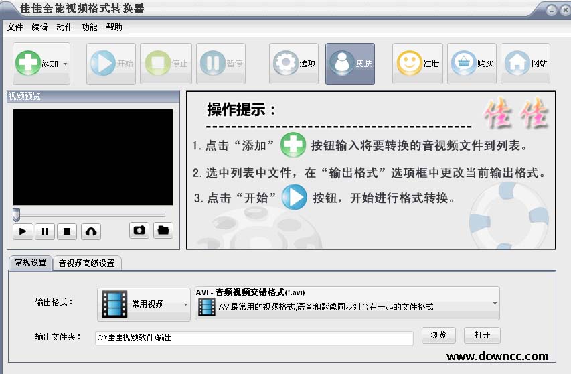
Task: Open the 文件 (File) menu
Action: pos(15,27)
